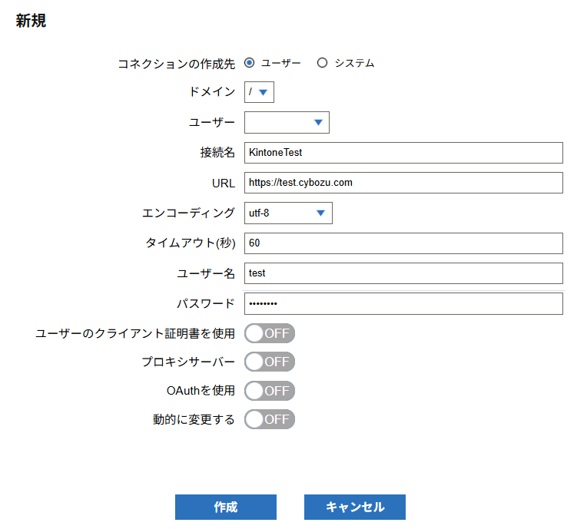Select the システム radio button

pos(323,63)
